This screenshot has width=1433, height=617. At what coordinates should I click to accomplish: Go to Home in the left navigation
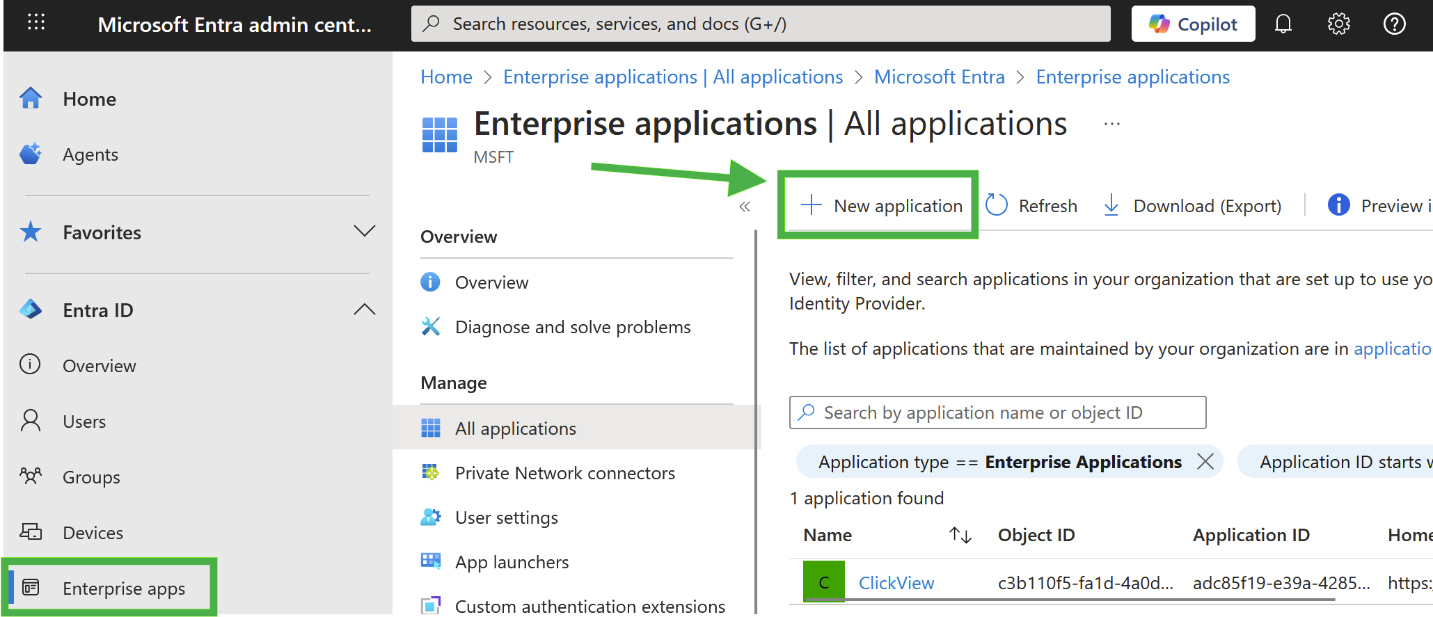(x=89, y=99)
